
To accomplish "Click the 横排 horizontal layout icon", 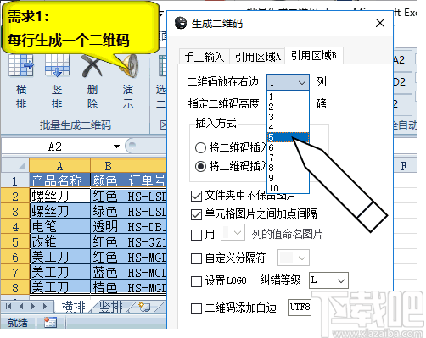I will point(21,65).
